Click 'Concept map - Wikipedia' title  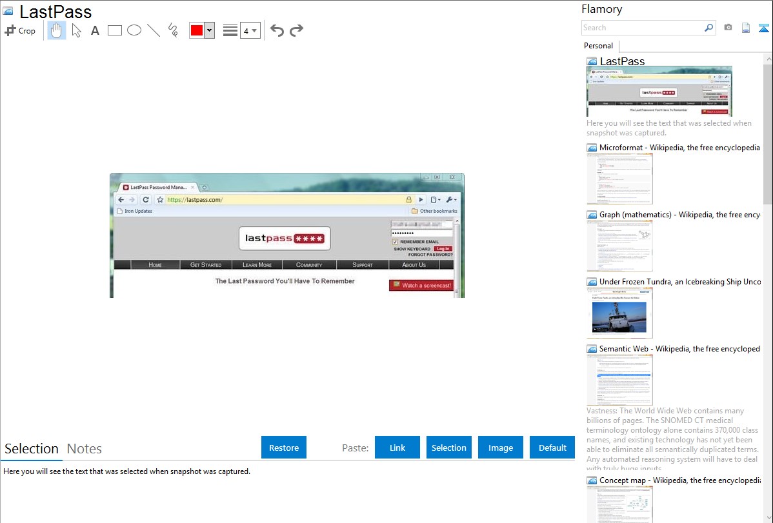click(x=679, y=480)
